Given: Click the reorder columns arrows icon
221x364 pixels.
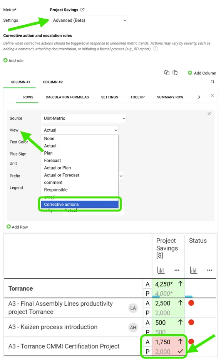Looking at the screenshot, I should (213, 82).
